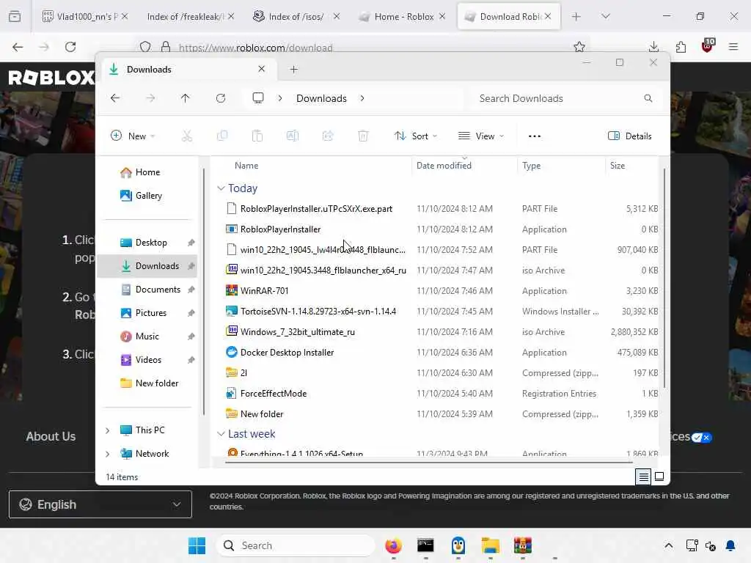
Task: Open the New item dropdown
Action: tap(133, 136)
